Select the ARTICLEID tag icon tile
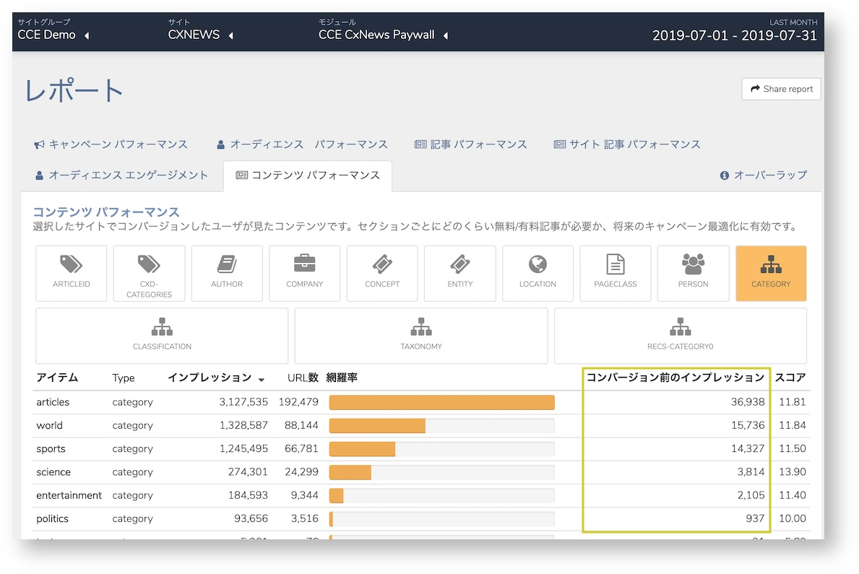The width and height of the screenshot is (859, 574). (x=72, y=274)
